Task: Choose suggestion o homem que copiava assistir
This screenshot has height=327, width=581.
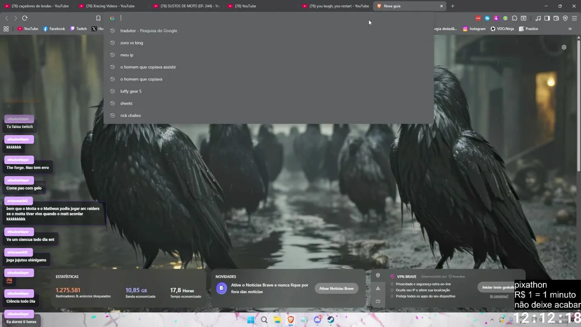Action: [x=269, y=67]
